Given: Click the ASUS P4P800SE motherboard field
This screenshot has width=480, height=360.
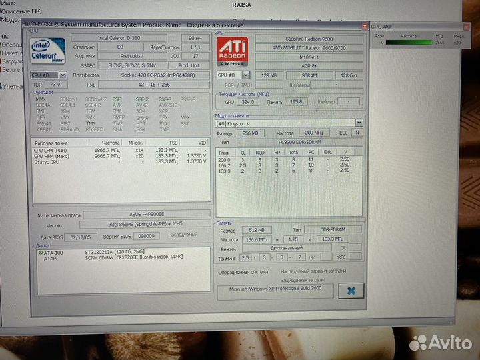Looking at the screenshot, I should (147, 214).
